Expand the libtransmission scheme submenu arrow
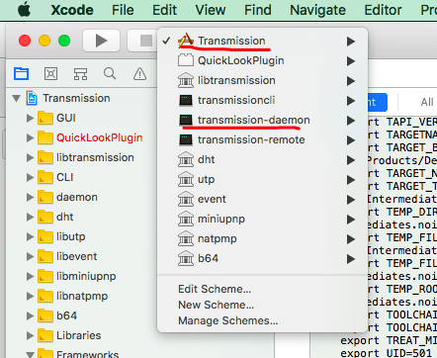 pyautogui.click(x=351, y=81)
